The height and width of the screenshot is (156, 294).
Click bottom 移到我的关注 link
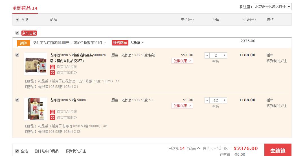(x=76, y=151)
